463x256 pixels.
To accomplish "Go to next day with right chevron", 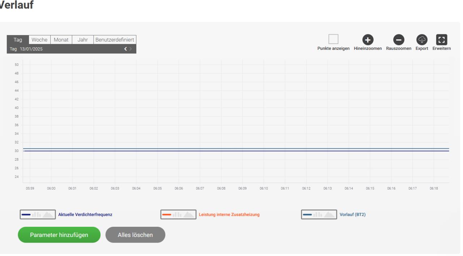I will pyautogui.click(x=131, y=49).
